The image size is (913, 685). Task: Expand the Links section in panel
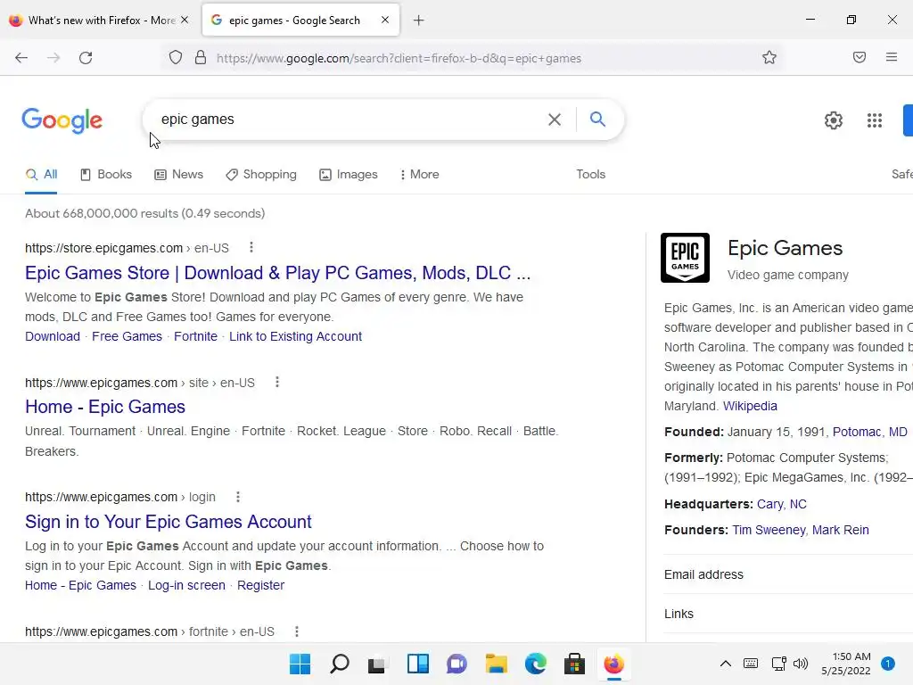point(788,614)
